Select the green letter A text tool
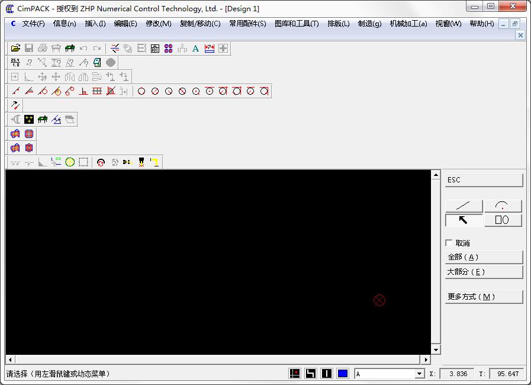531x385 pixels. 195,49
